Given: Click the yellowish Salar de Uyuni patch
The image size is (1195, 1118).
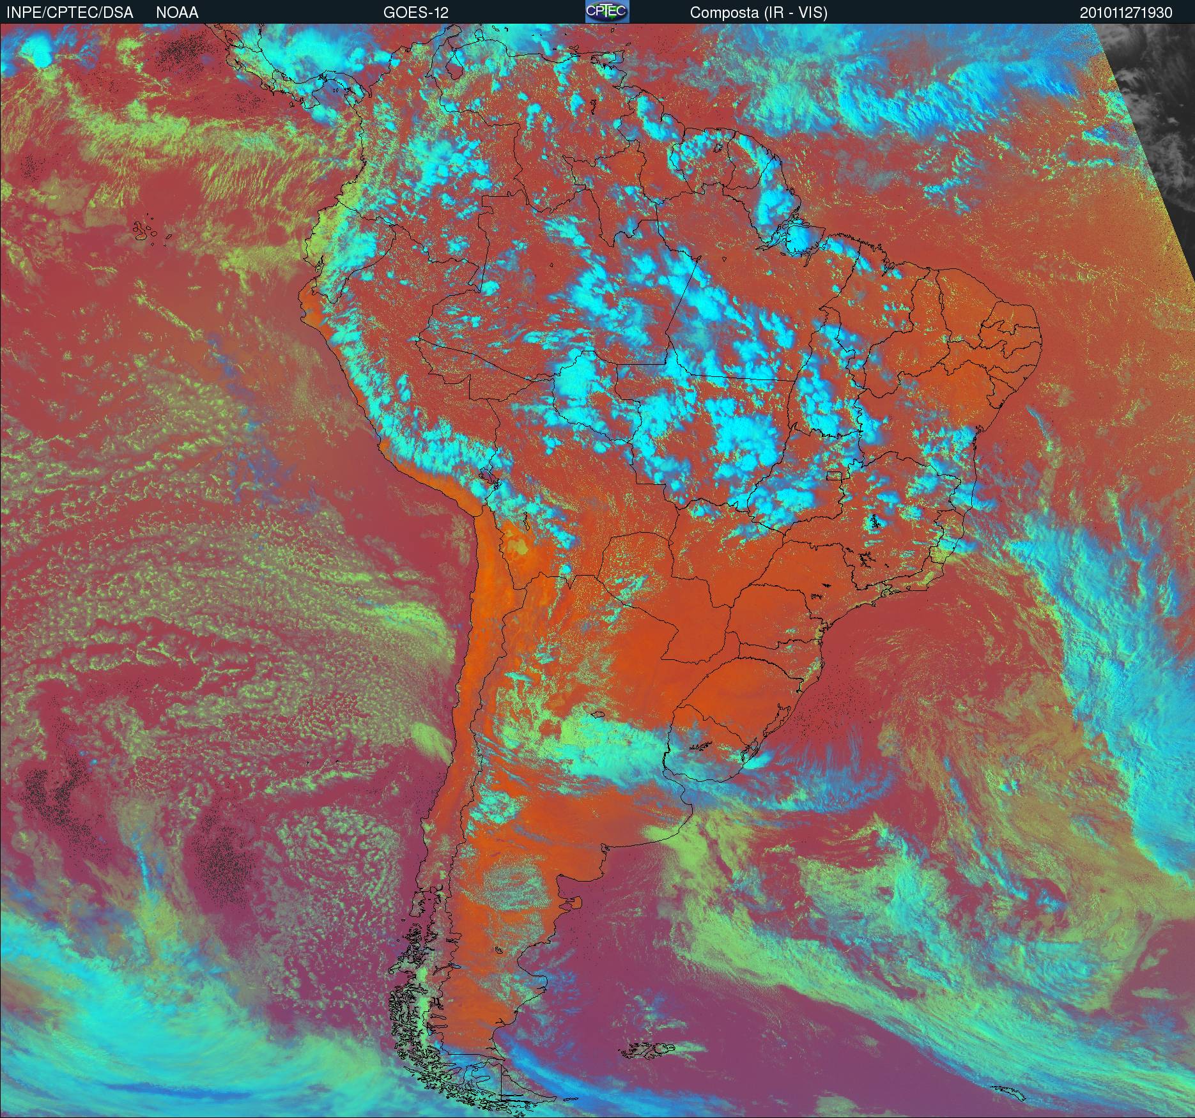Looking at the screenshot, I should (x=519, y=546).
